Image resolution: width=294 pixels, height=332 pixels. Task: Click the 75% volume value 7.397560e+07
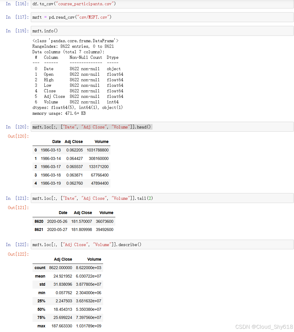click(89, 318)
